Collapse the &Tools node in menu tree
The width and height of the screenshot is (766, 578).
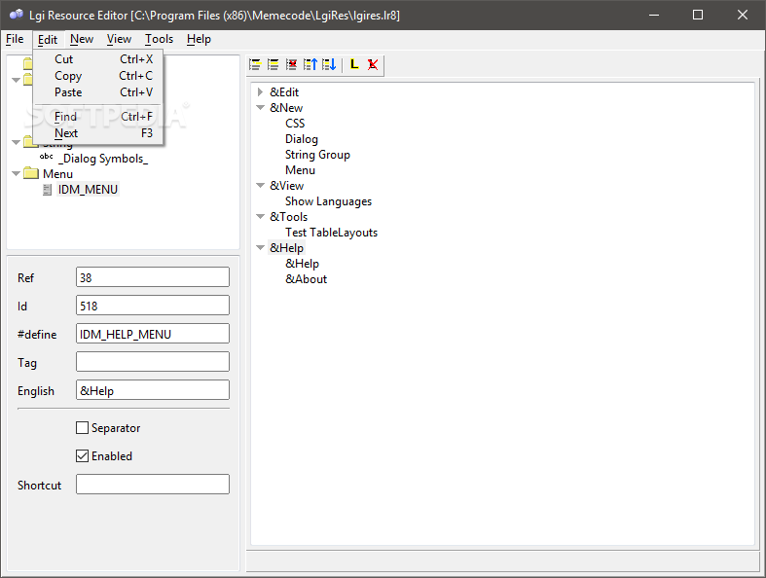(261, 216)
